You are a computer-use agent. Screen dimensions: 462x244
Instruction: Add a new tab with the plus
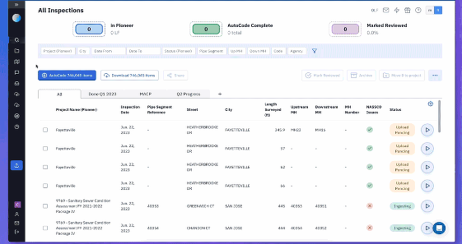tap(220, 94)
